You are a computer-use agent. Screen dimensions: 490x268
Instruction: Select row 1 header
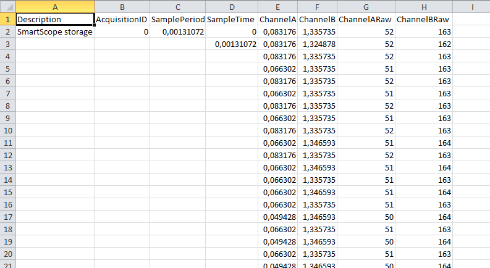(x=7, y=19)
